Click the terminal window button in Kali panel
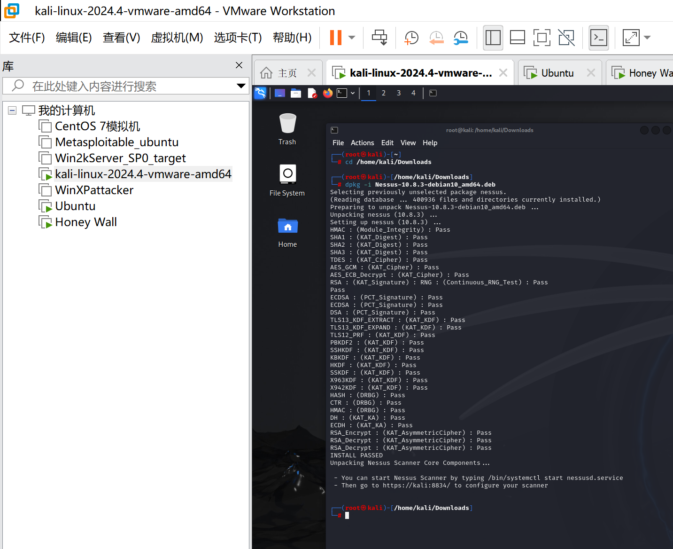673x549 pixels. pyautogui.click(x=433, y=93)
